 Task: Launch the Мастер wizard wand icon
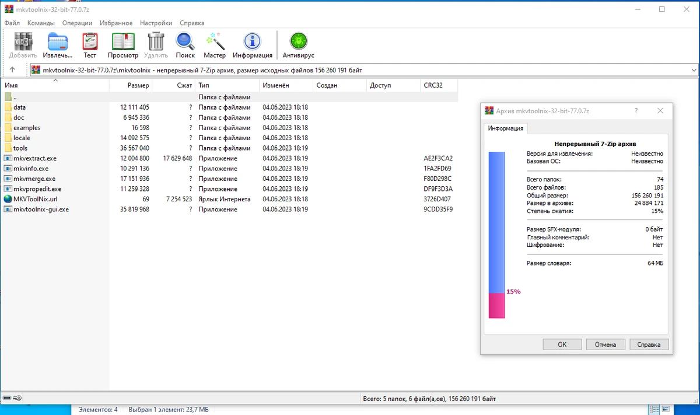click(x=215, y=41)
